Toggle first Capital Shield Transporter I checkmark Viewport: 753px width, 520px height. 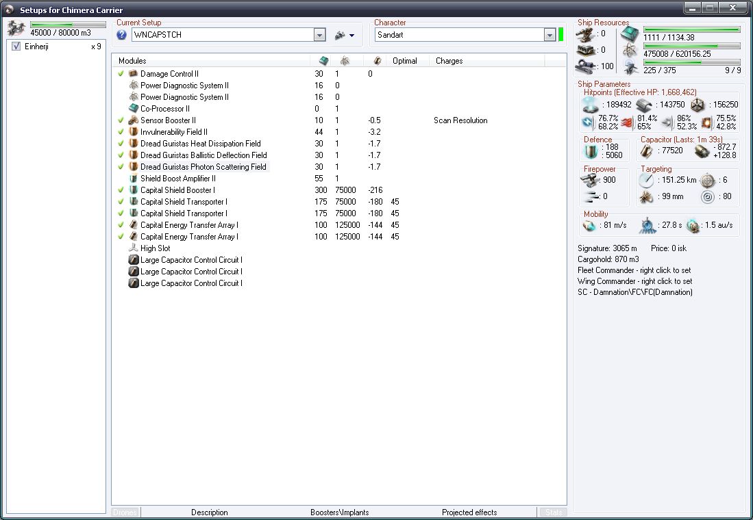(121, 201)
